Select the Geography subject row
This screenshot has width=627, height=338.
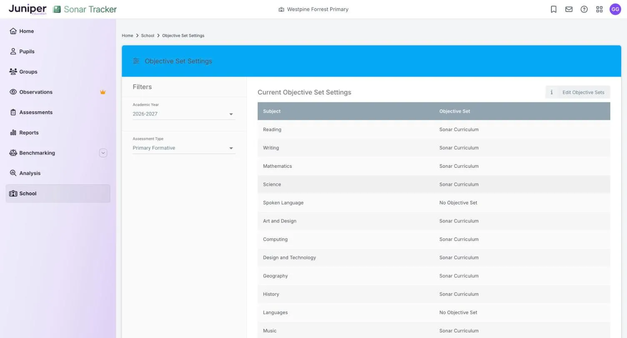(434, 276)
